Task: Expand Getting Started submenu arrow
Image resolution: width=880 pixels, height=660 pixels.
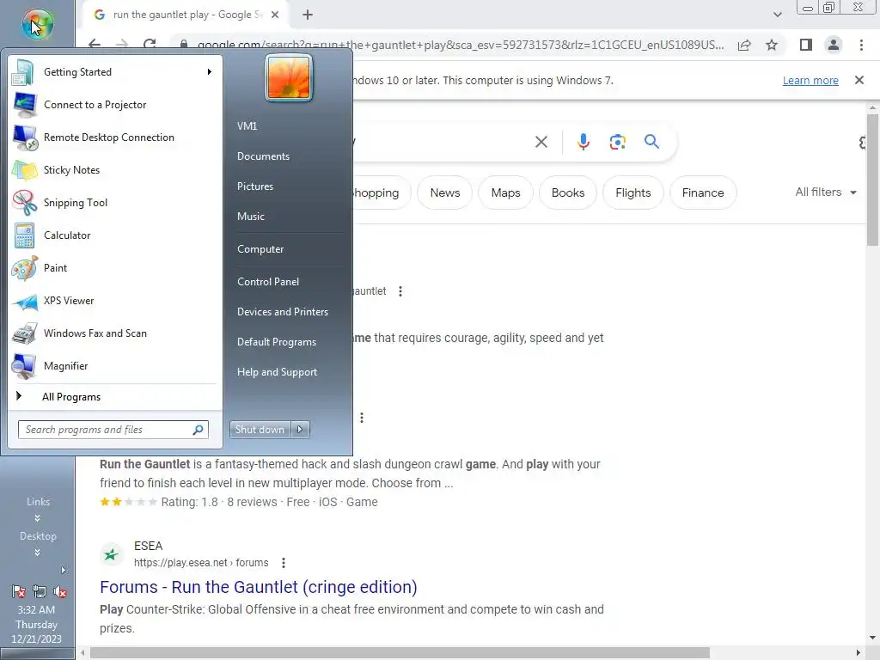Action: click(210, 72)
